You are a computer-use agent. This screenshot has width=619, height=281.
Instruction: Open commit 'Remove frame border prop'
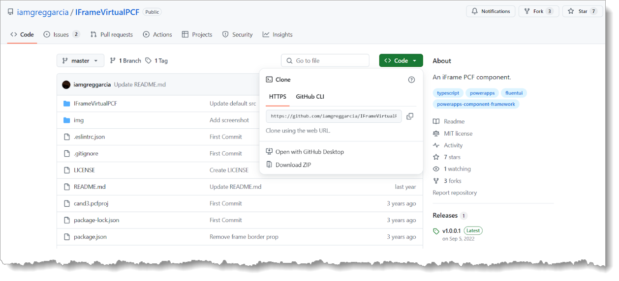click(244, 237)
